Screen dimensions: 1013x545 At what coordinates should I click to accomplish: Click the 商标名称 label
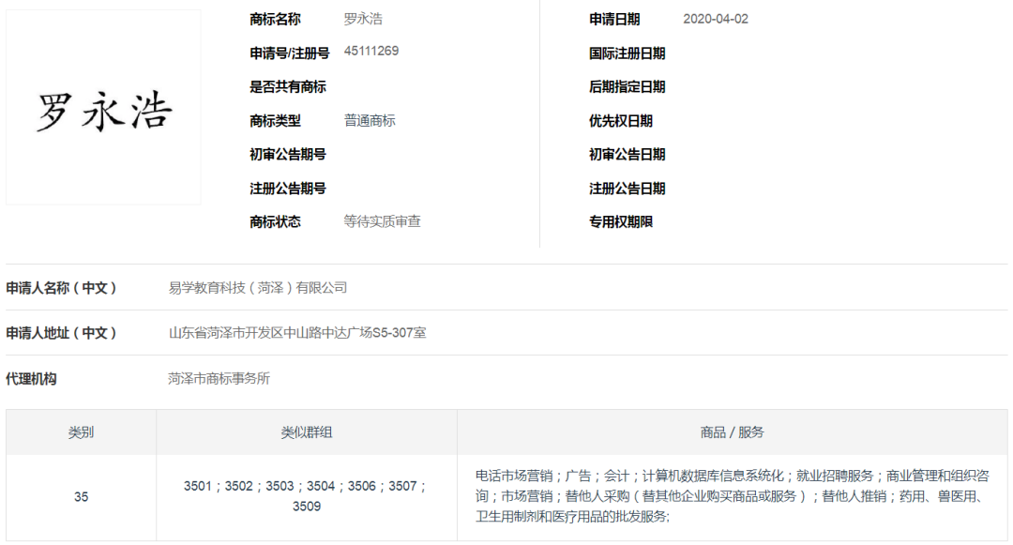point(275,20)
